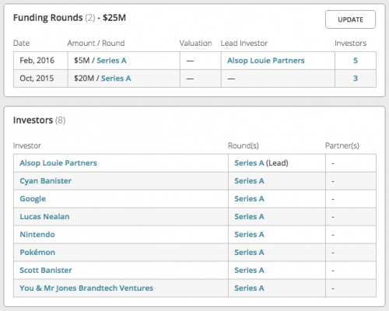Click the $20M amount text
The image size is (389, 311).
click(84, 79)
